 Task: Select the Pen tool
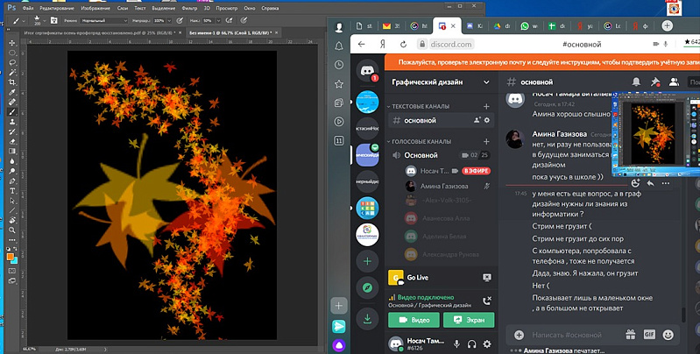coord(12,181)
